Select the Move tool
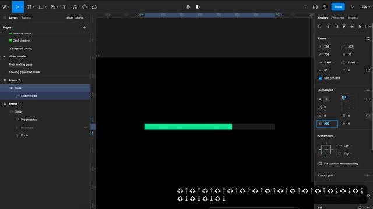 17,7
